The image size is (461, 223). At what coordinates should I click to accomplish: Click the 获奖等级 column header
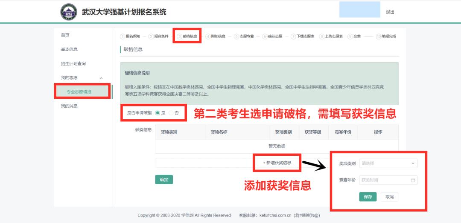tap(313, 132)
